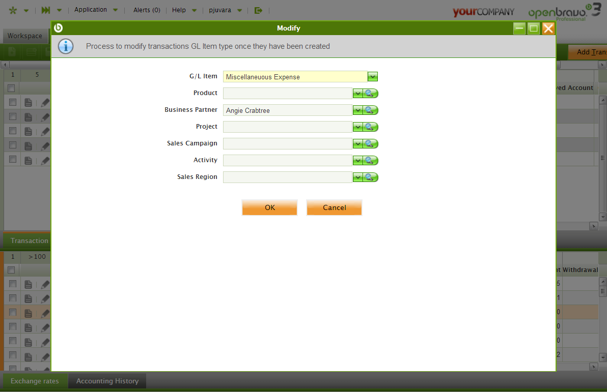Open the Application menu

96,10
